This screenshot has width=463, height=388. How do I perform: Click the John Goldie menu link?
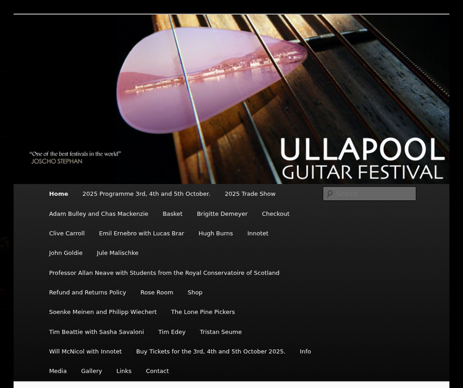tap(65, 253)
